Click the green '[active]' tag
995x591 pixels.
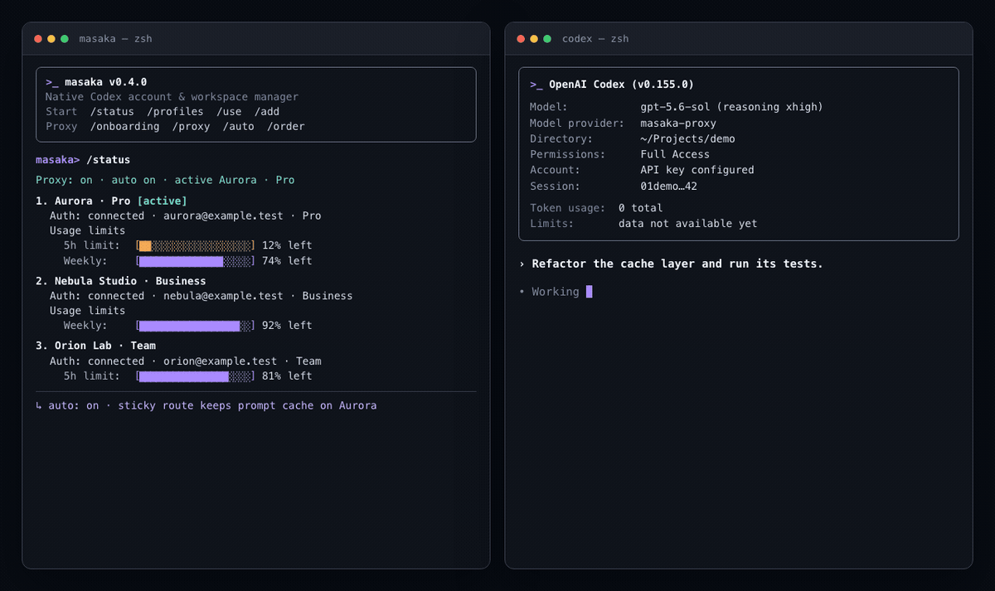tap(163, 201)
